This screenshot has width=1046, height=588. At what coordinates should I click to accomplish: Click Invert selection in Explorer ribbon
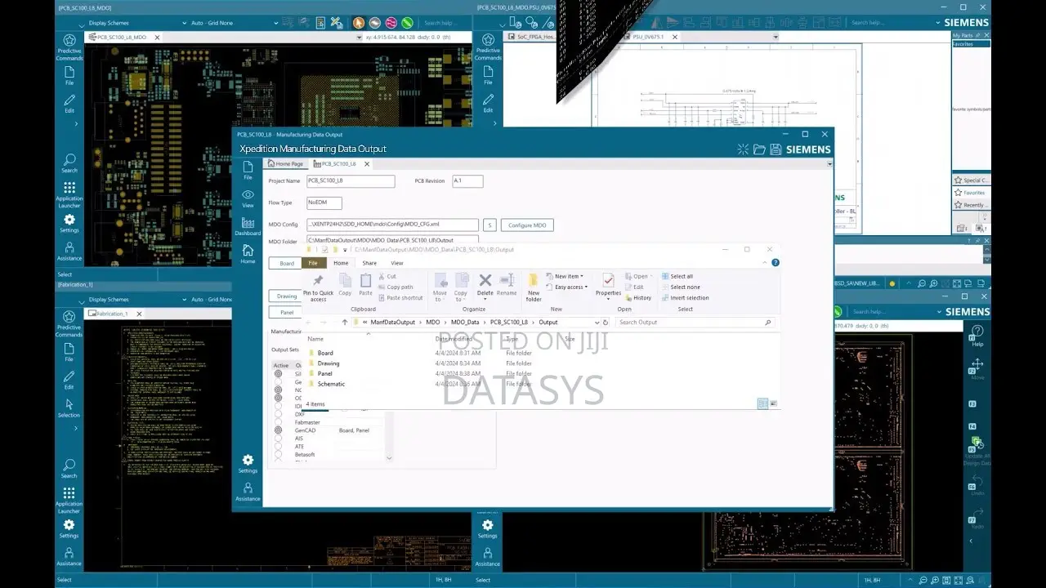686,297
